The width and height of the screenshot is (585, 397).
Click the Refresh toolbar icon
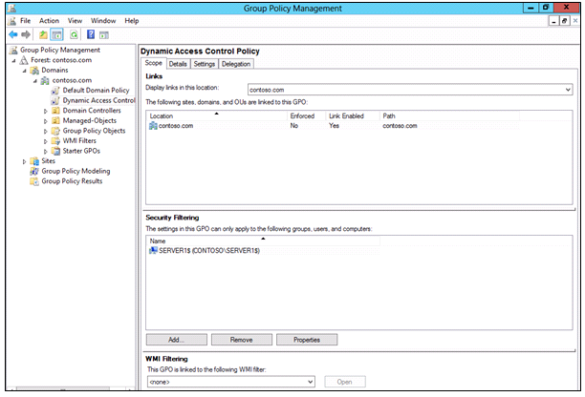point(74,34)
